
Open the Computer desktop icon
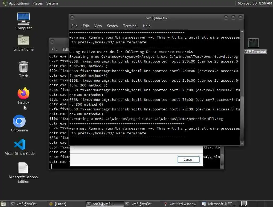click(23, 21)
